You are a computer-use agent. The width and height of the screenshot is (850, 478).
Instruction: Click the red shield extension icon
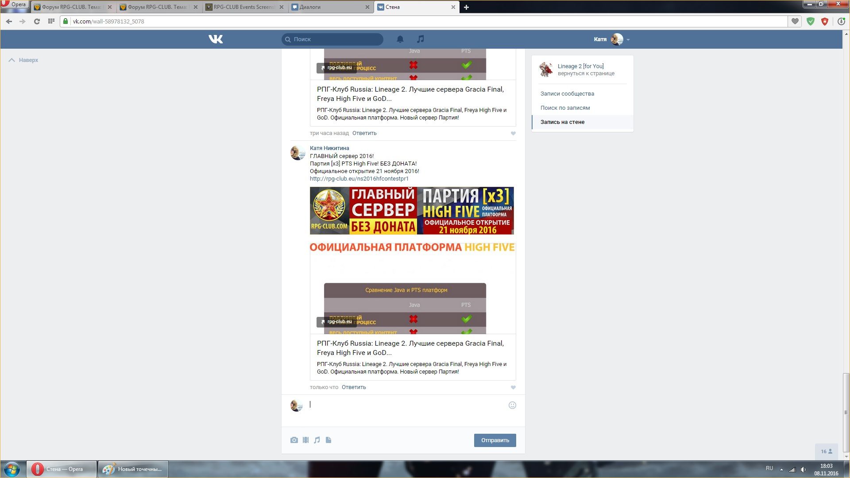click(825, 21)
